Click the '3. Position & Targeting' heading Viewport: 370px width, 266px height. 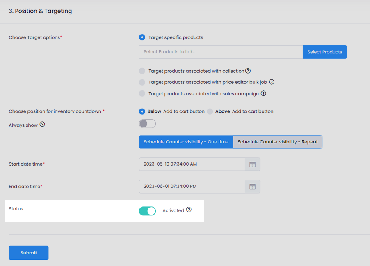(40, 11)
